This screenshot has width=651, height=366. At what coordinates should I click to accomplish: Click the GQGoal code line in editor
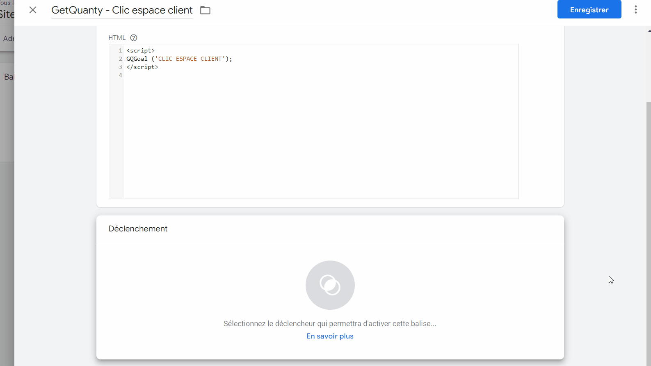[179, 59]
